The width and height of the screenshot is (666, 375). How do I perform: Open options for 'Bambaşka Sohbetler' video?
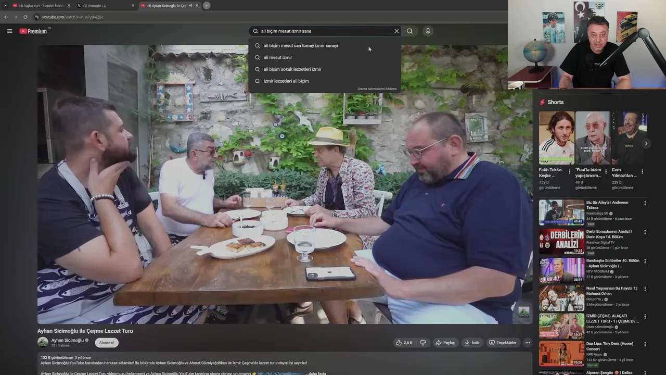pos(645,260)
